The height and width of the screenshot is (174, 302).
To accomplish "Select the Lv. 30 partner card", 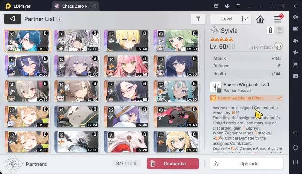I will [x=27, y=142].
